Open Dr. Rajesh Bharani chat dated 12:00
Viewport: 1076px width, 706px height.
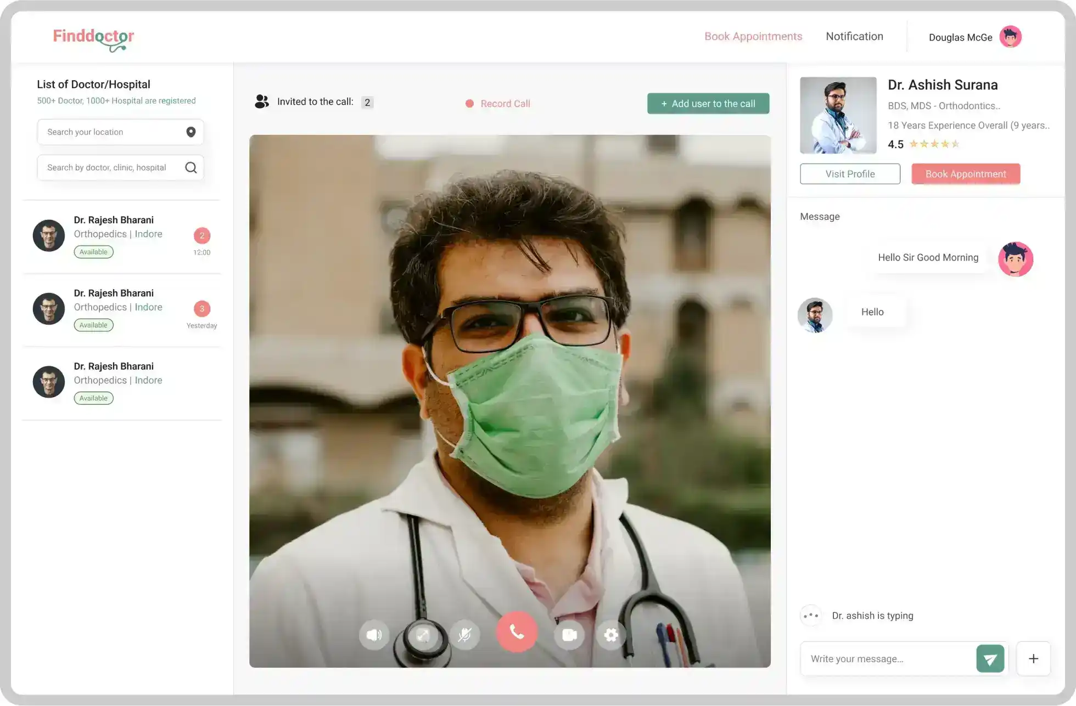coord(122,236)
